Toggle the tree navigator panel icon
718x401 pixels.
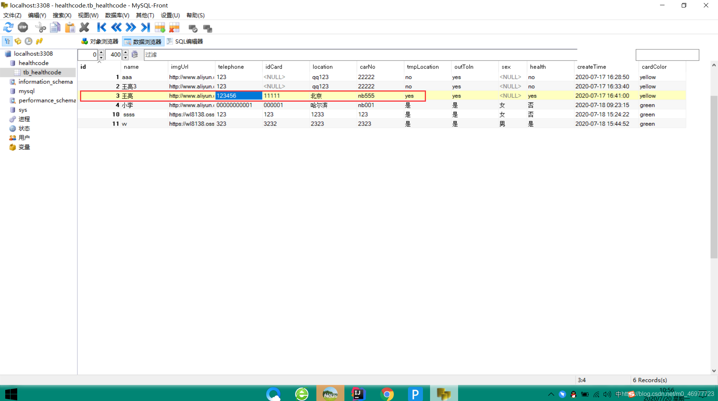point(7,41)
